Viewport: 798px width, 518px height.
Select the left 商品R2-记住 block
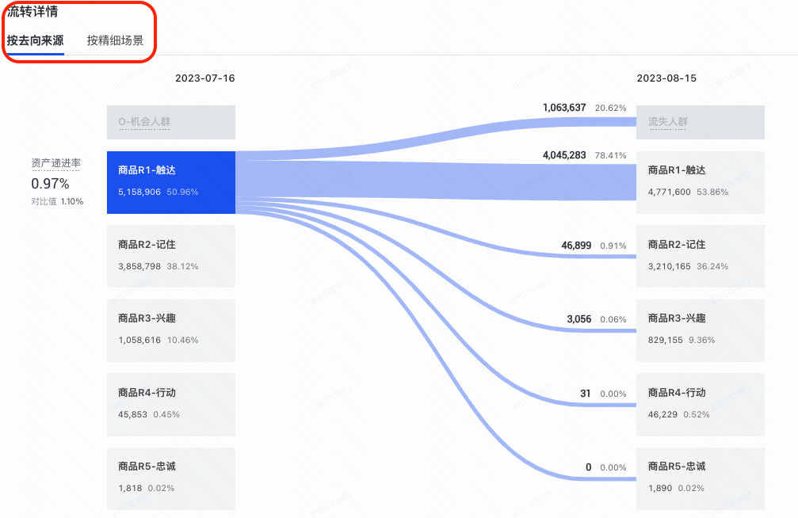pos(171,256)
